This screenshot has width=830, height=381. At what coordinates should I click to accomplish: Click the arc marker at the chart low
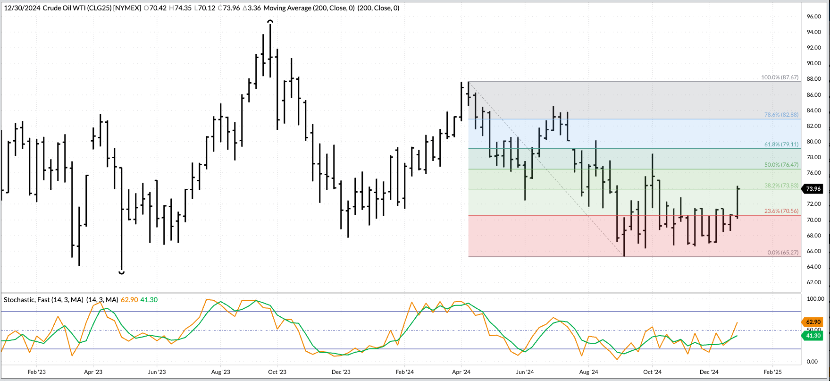(121, 272)
